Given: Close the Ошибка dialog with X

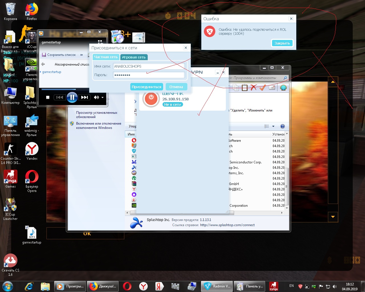Looking at the screenshot, I should (291, 19).
